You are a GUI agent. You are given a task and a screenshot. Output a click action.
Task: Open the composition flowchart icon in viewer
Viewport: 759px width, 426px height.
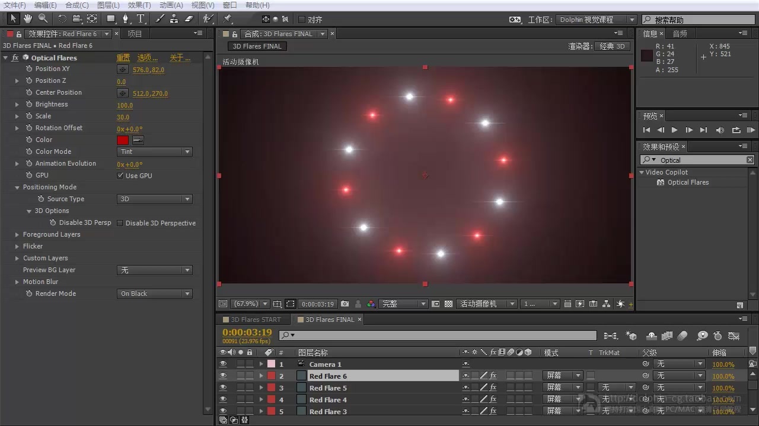click(606, 304)
